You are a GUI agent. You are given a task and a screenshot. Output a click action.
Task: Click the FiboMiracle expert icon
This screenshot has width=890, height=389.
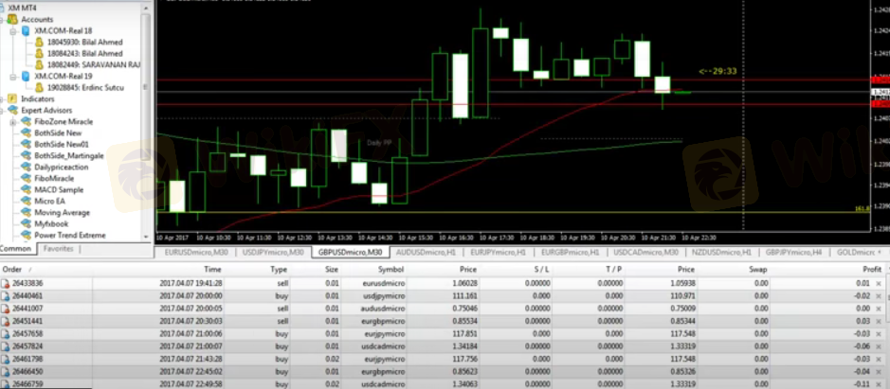point(27,178)
